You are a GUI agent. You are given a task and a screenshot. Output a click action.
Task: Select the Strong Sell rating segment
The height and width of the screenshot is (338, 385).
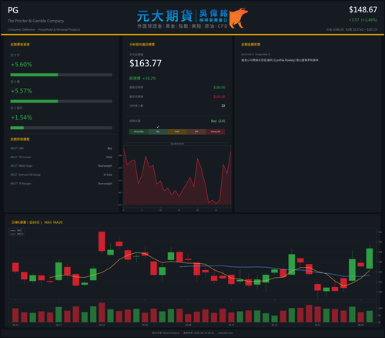point(216,132)
